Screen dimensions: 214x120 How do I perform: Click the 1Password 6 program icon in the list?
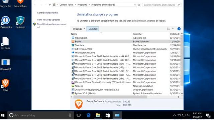(73, 38)
